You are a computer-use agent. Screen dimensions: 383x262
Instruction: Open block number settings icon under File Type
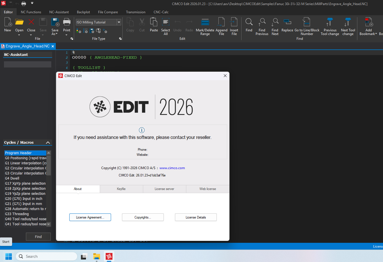(x=85, y=31)
